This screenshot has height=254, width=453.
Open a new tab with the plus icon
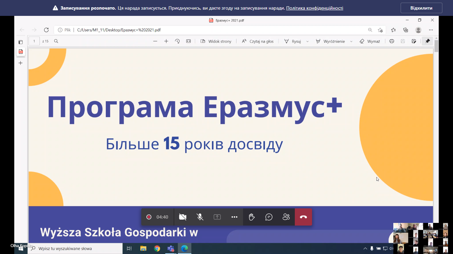[x=21, y=63]
